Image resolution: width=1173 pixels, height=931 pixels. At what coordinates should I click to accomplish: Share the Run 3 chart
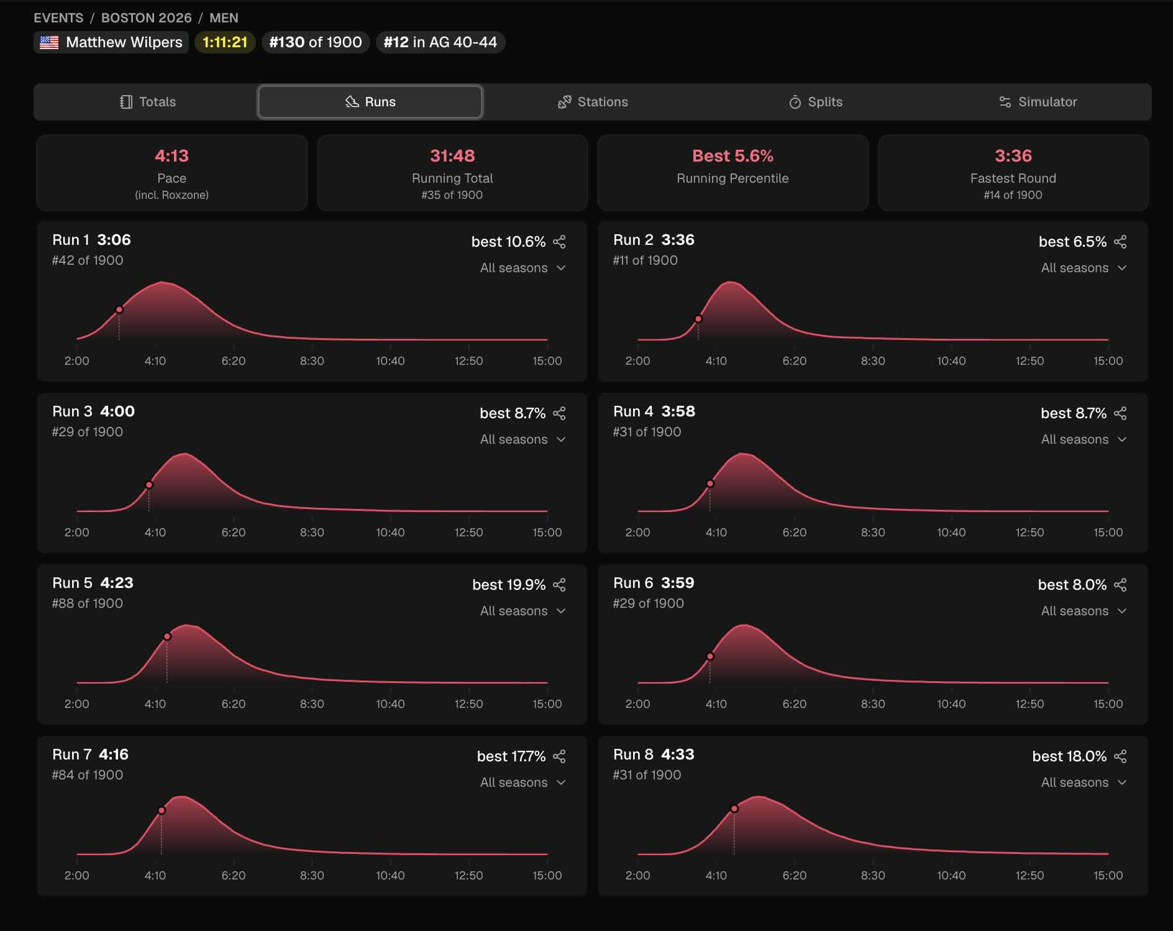click(x=559, y=413)
